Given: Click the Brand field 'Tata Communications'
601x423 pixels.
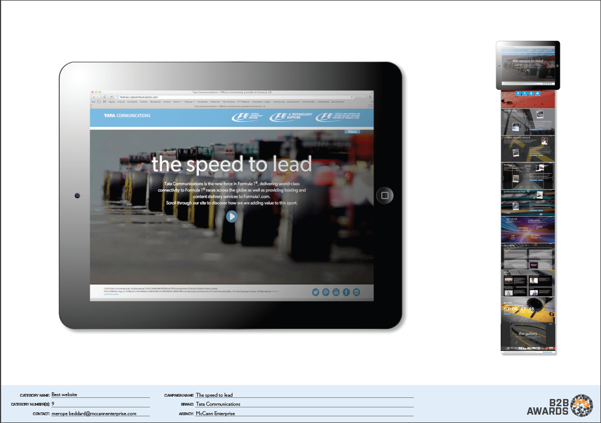Looking at the screenshot, I should tap(304, 404).
